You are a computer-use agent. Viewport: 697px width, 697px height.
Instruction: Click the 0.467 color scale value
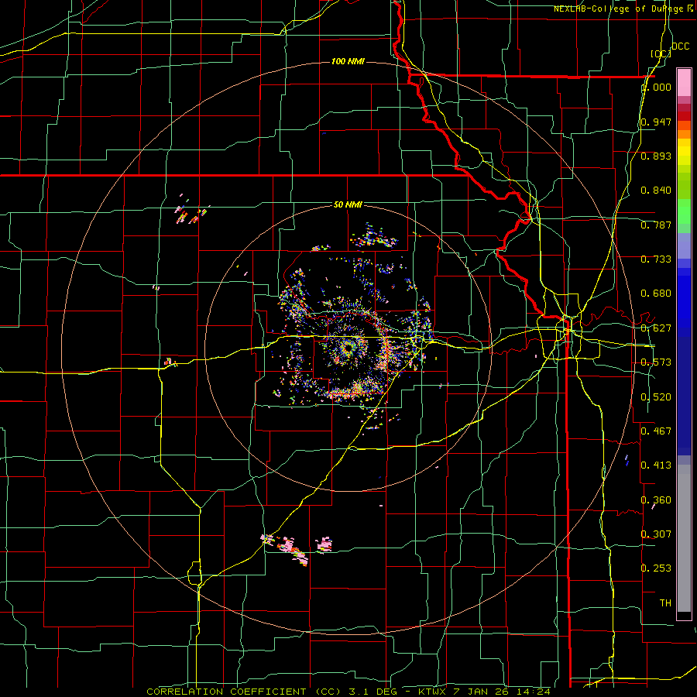point(656,431)
